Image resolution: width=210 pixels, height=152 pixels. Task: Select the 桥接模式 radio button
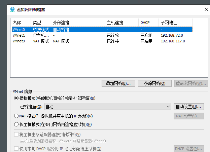16,98
